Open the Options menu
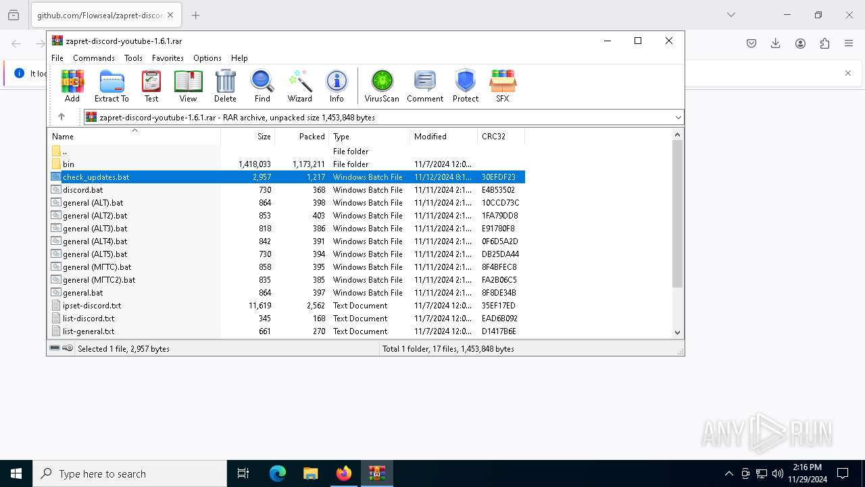 click(x=207, y=58)
